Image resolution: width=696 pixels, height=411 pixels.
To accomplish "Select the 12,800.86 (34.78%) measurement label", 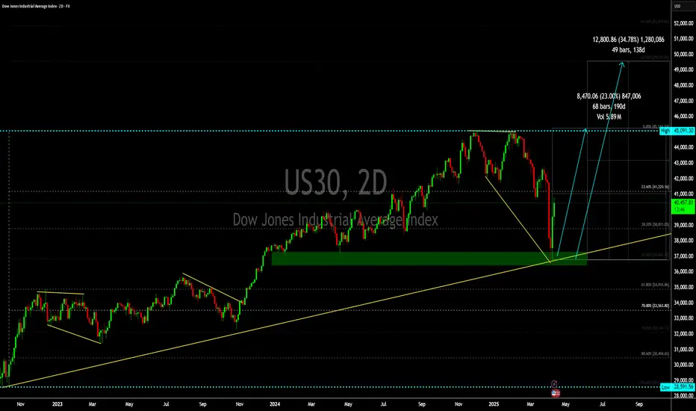I will pos(629,40).
